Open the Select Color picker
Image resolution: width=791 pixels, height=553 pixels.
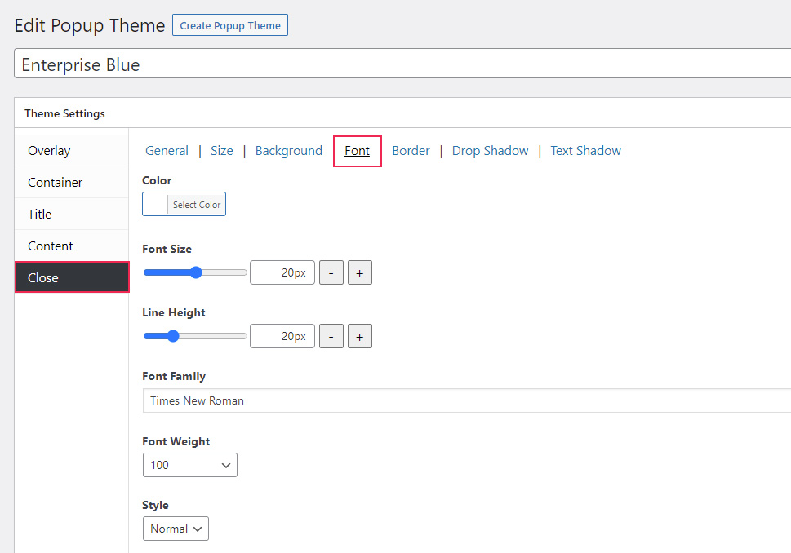click(x=184, y=205)
